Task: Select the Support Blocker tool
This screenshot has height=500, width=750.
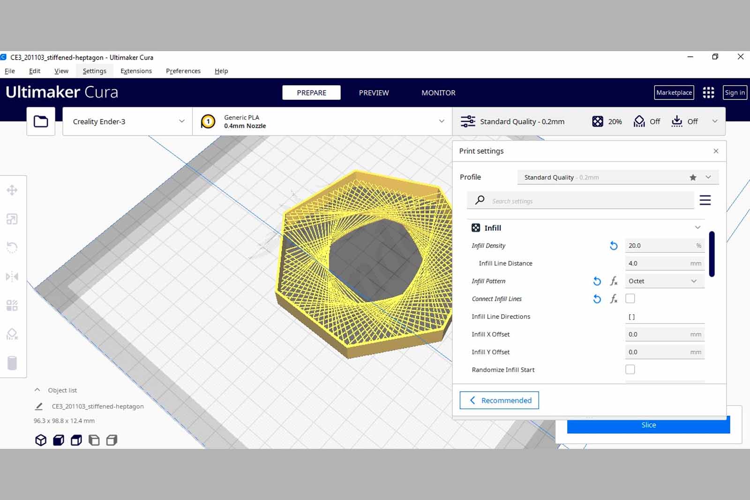Action: [x=12, y=334]
